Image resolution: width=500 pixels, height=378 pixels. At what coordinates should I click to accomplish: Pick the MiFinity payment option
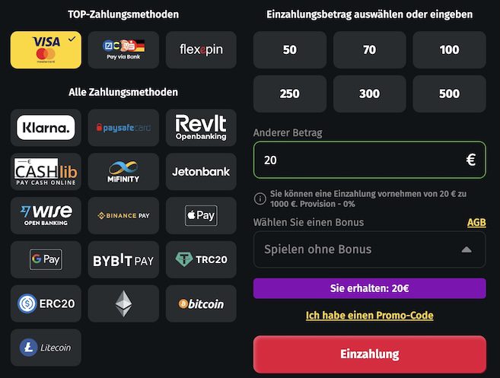123,172
